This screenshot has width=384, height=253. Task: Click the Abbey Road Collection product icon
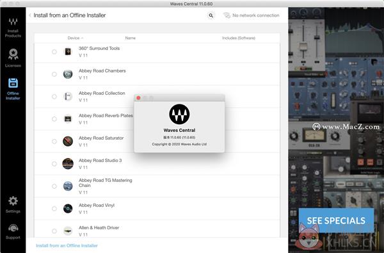coord(68,96)
